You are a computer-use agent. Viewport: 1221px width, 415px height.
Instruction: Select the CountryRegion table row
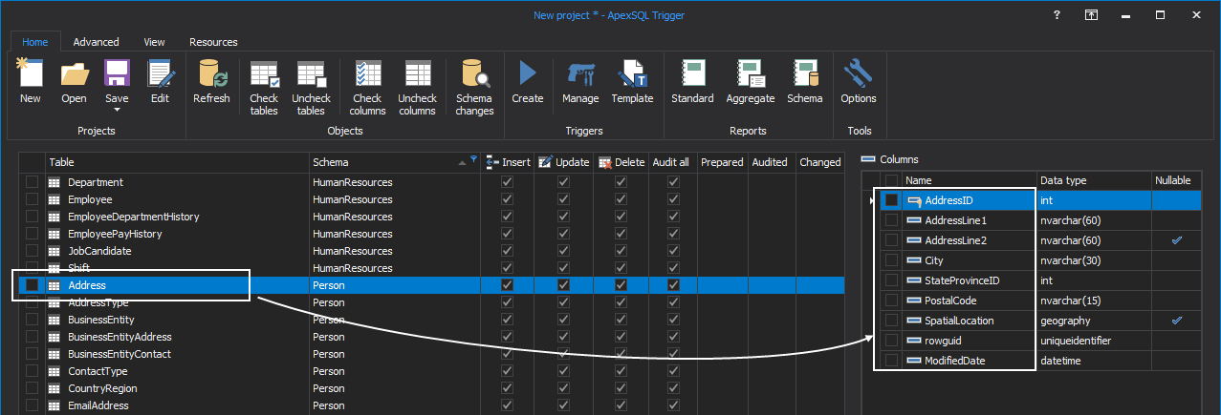tap(430, 388)
